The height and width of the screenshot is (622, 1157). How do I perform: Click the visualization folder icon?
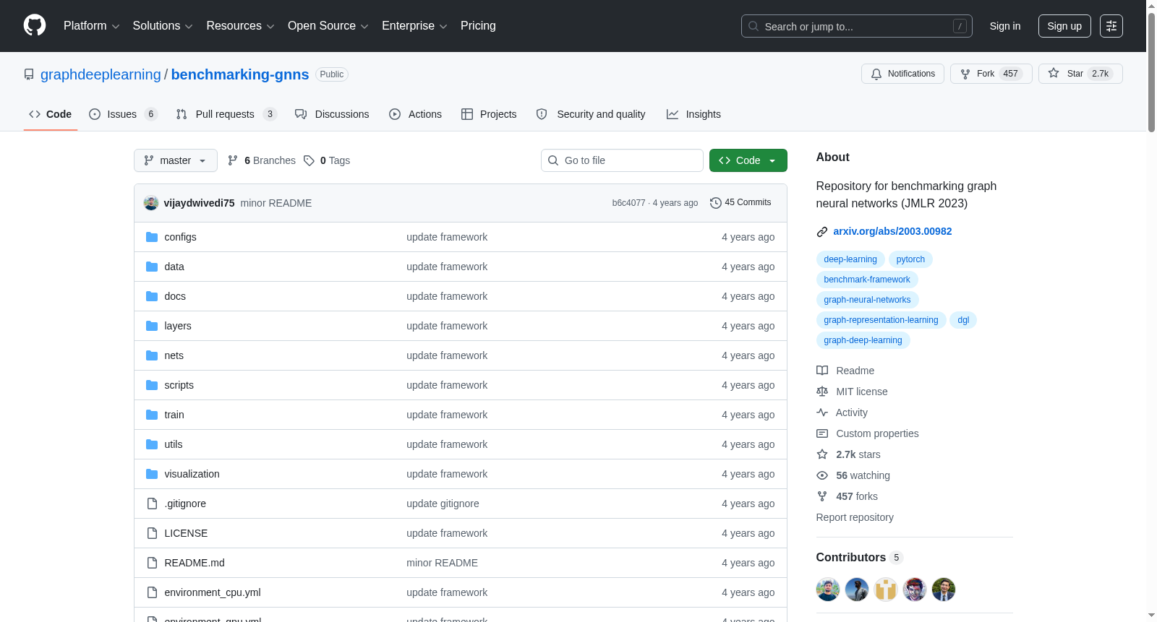[x=152, y=474]
